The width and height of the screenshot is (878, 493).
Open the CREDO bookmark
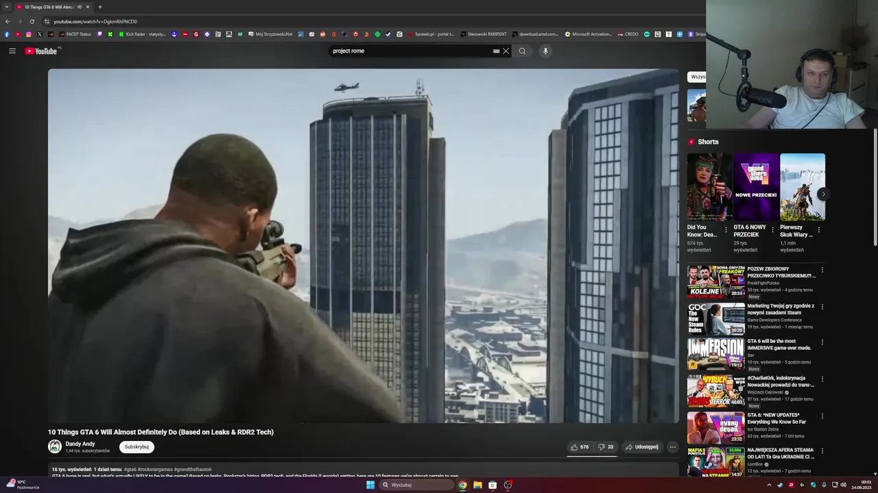point(628,34)
